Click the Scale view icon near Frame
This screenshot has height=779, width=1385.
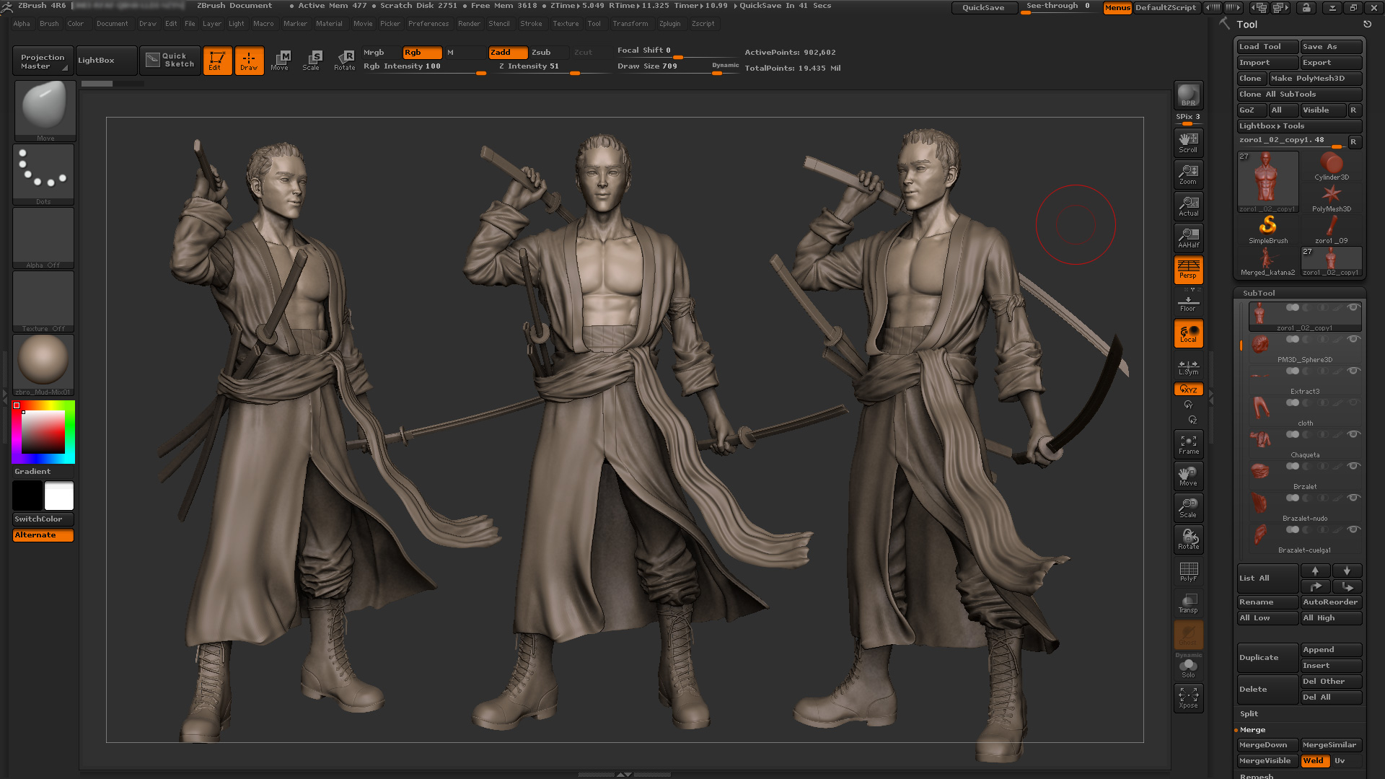pyautogui.click(x=1188, y=508)
